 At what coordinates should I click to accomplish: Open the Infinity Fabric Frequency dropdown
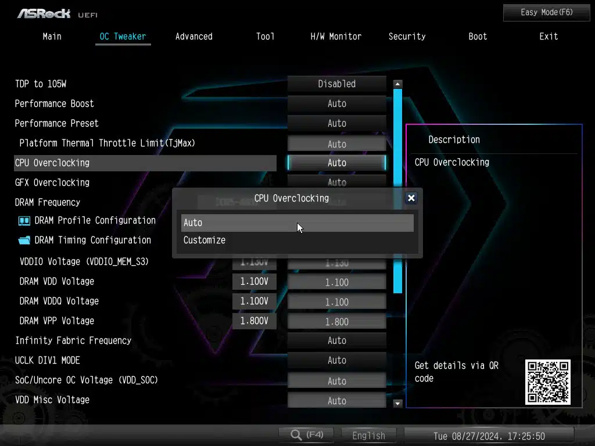tap(336, 341)
